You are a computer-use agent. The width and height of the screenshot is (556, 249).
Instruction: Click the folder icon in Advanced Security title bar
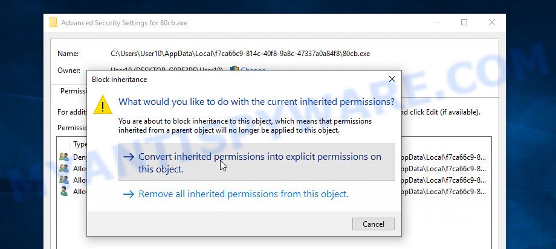coord(53,23)
